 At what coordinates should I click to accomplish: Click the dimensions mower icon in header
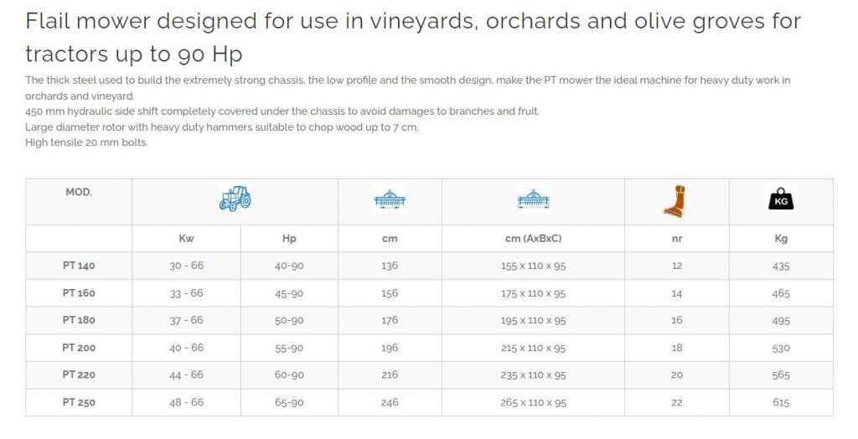coord(533,199)
